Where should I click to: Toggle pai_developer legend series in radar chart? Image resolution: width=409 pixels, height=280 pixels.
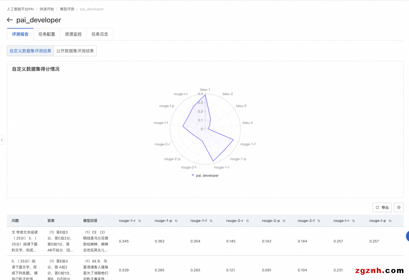coord(205,175)
